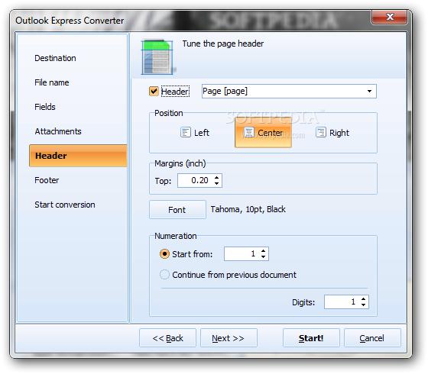Click the Start! button
The width and height of the screenshot is (428, 374).
tap(311, 337)
